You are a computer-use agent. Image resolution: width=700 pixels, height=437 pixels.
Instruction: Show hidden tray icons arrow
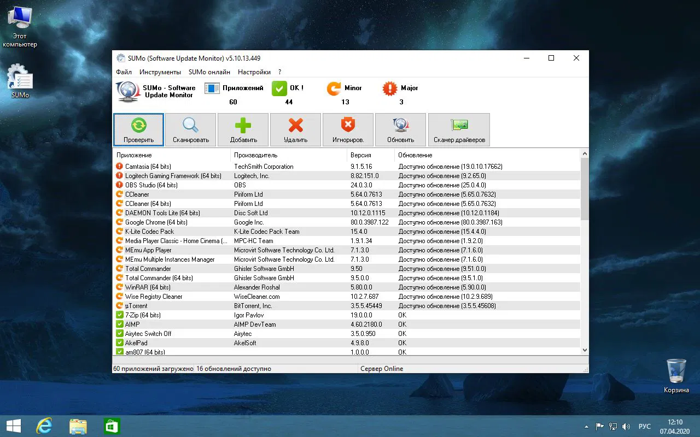[x=587, y=426]
